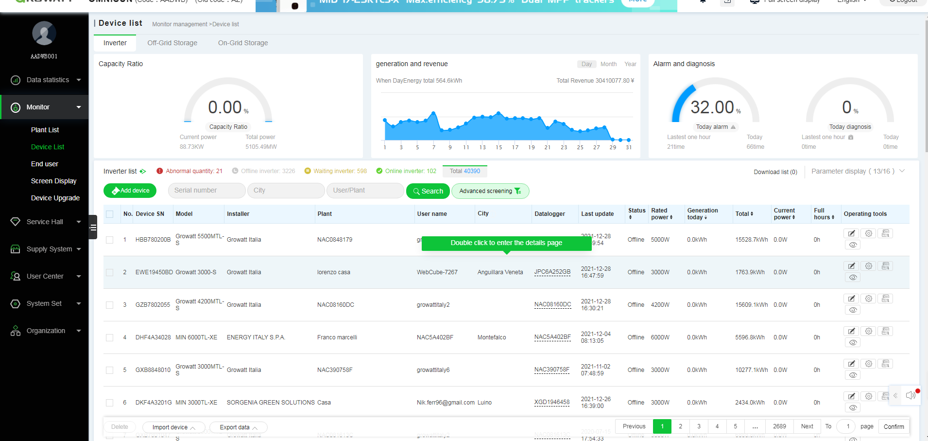This screenshot has width=928, height=441.
Task: Click the Add device button
Action: [130, 191]
